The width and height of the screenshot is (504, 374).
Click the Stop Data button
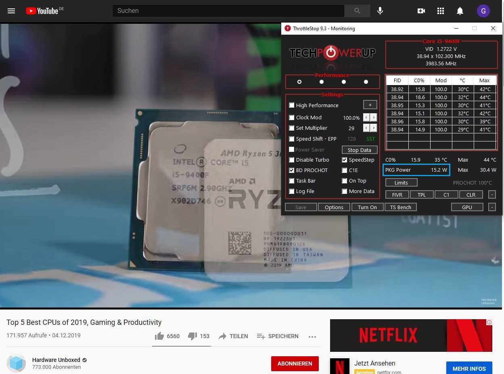coord(360,150)
